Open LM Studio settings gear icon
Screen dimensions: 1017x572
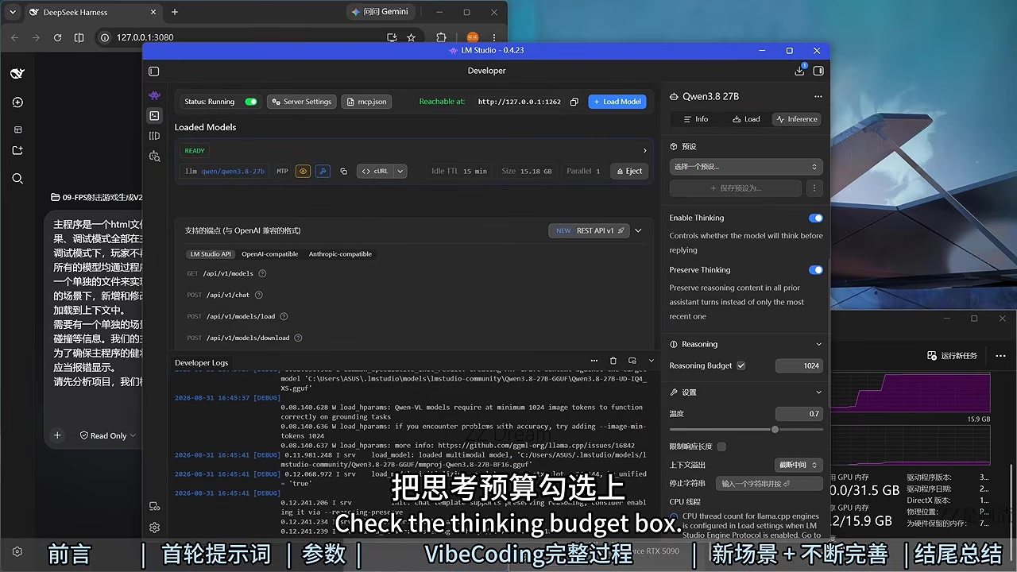154,527
